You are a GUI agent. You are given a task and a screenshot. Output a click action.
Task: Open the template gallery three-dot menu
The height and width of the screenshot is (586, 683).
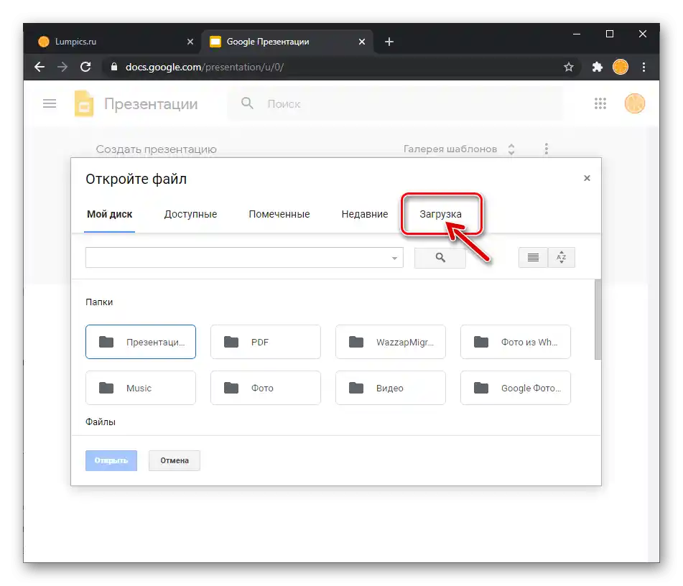coord(547,149)
